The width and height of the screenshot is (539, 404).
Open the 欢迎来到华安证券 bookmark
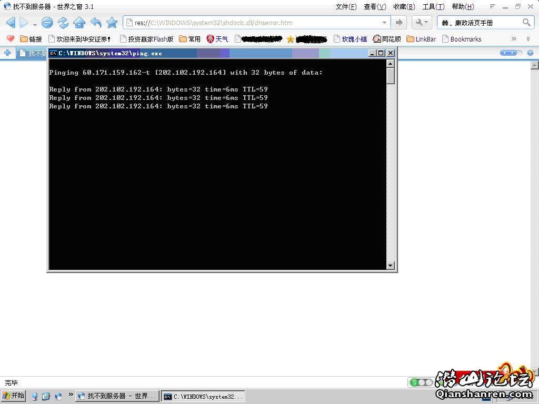point(80,39)
